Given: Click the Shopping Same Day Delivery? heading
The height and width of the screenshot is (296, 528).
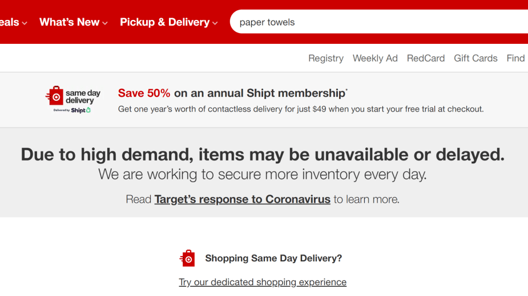Looking at the screenshot, I should (273, 258).
